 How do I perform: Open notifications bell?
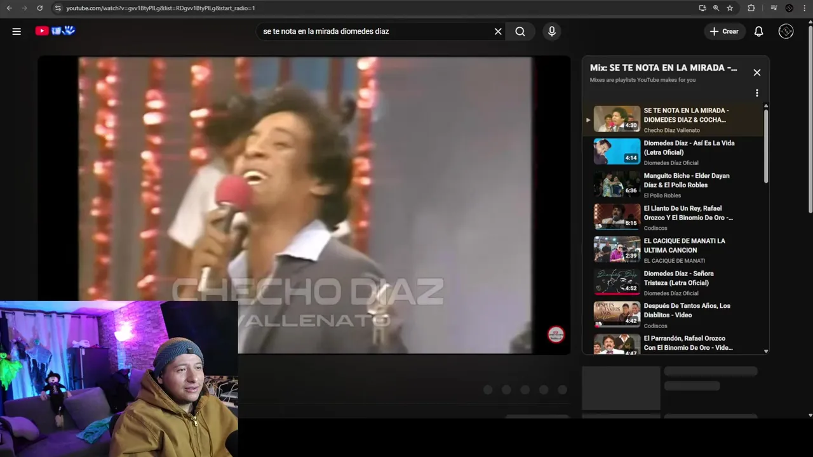[x=758, y=31]
